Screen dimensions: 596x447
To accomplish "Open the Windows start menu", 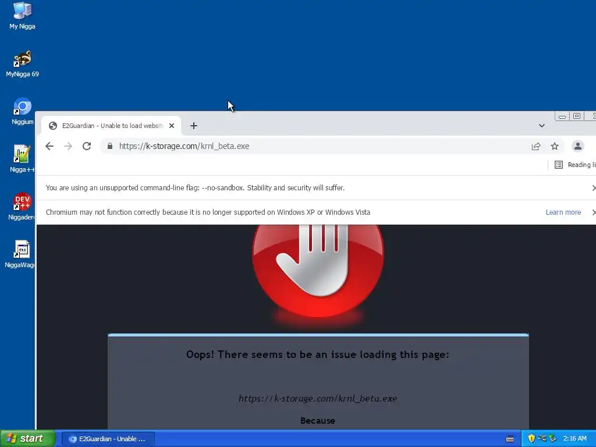I will point(28,439).
